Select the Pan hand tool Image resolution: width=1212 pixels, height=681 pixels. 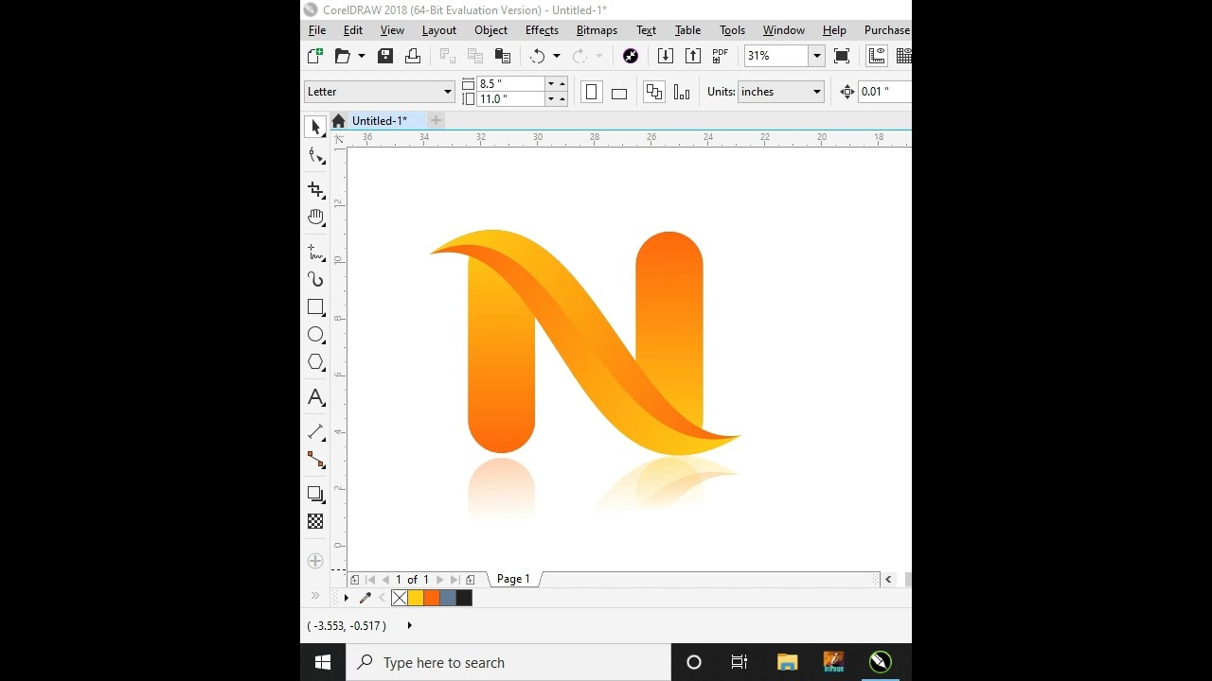pos(316,218)
